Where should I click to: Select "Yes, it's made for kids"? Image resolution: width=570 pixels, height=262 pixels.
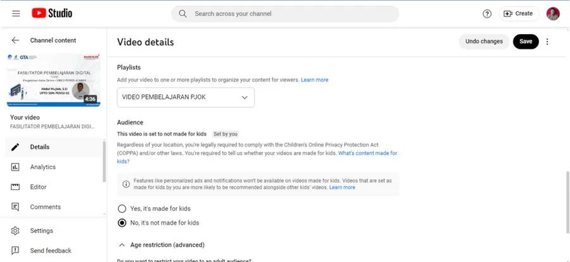pyautogui.click(x=122, y=208)
